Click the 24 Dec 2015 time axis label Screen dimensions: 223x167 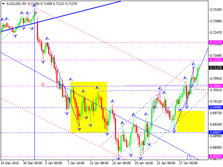[10, 163]
